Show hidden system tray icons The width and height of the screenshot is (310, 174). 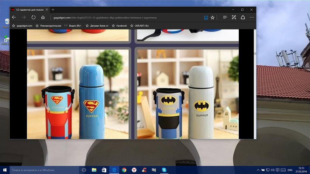click(258, 170)
